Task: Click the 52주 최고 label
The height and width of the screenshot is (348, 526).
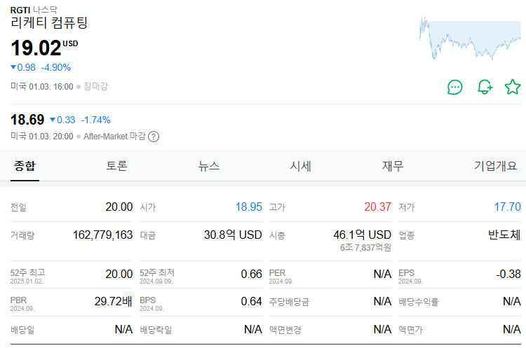Action: 27,272
